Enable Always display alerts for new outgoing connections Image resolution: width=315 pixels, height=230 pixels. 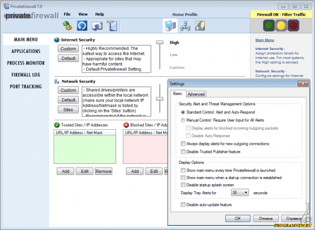183,144
